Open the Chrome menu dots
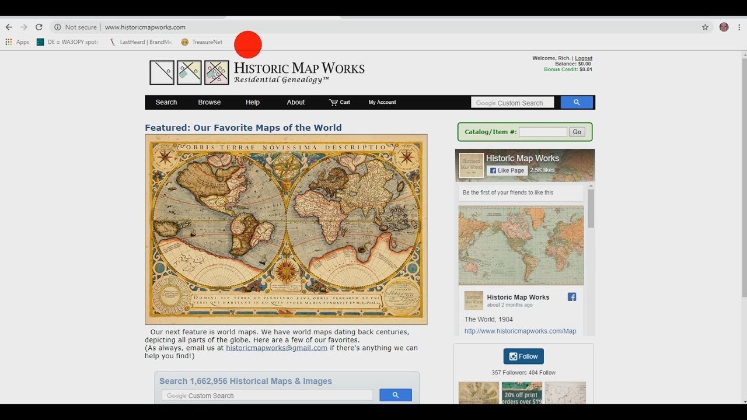This screenshot has width=747, height=420. point(739,27)
